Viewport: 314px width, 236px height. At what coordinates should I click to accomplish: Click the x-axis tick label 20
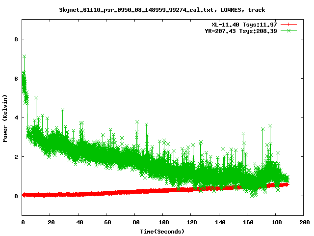51,222
